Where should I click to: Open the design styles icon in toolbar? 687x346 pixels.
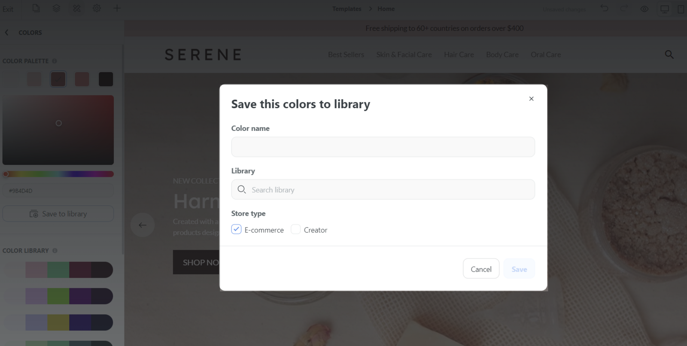tap(76, 8)
